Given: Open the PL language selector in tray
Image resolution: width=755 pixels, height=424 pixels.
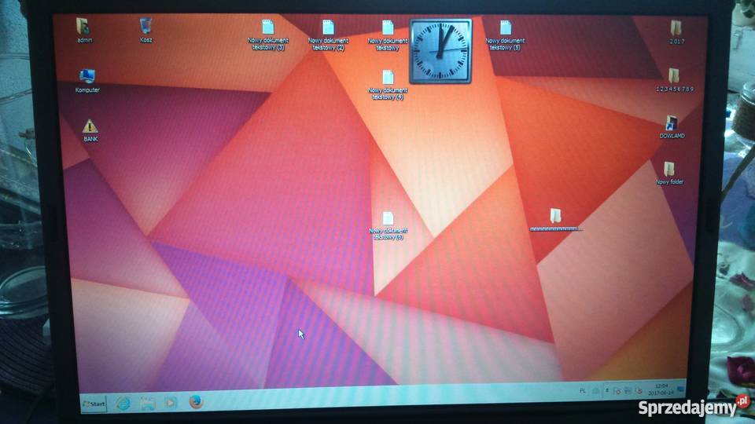Looking at the screenshot, I should coord(583,389).
